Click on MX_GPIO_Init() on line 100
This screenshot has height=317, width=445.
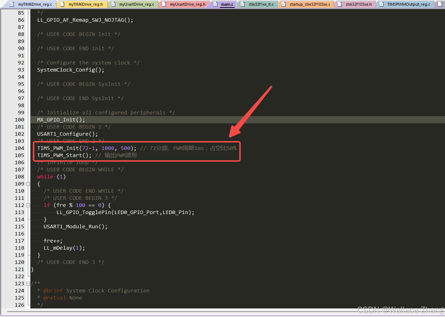click(x=61, y=120)
